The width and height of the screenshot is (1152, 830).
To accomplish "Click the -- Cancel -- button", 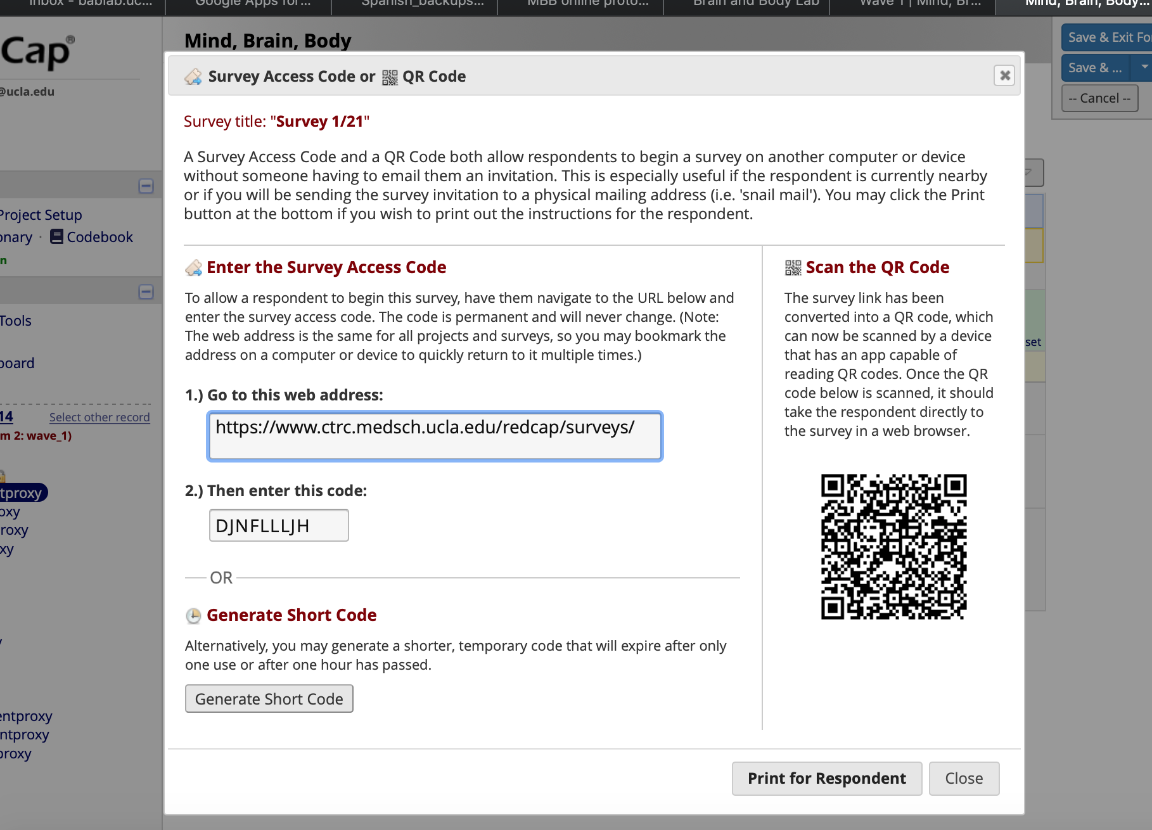I will 1099,98.
